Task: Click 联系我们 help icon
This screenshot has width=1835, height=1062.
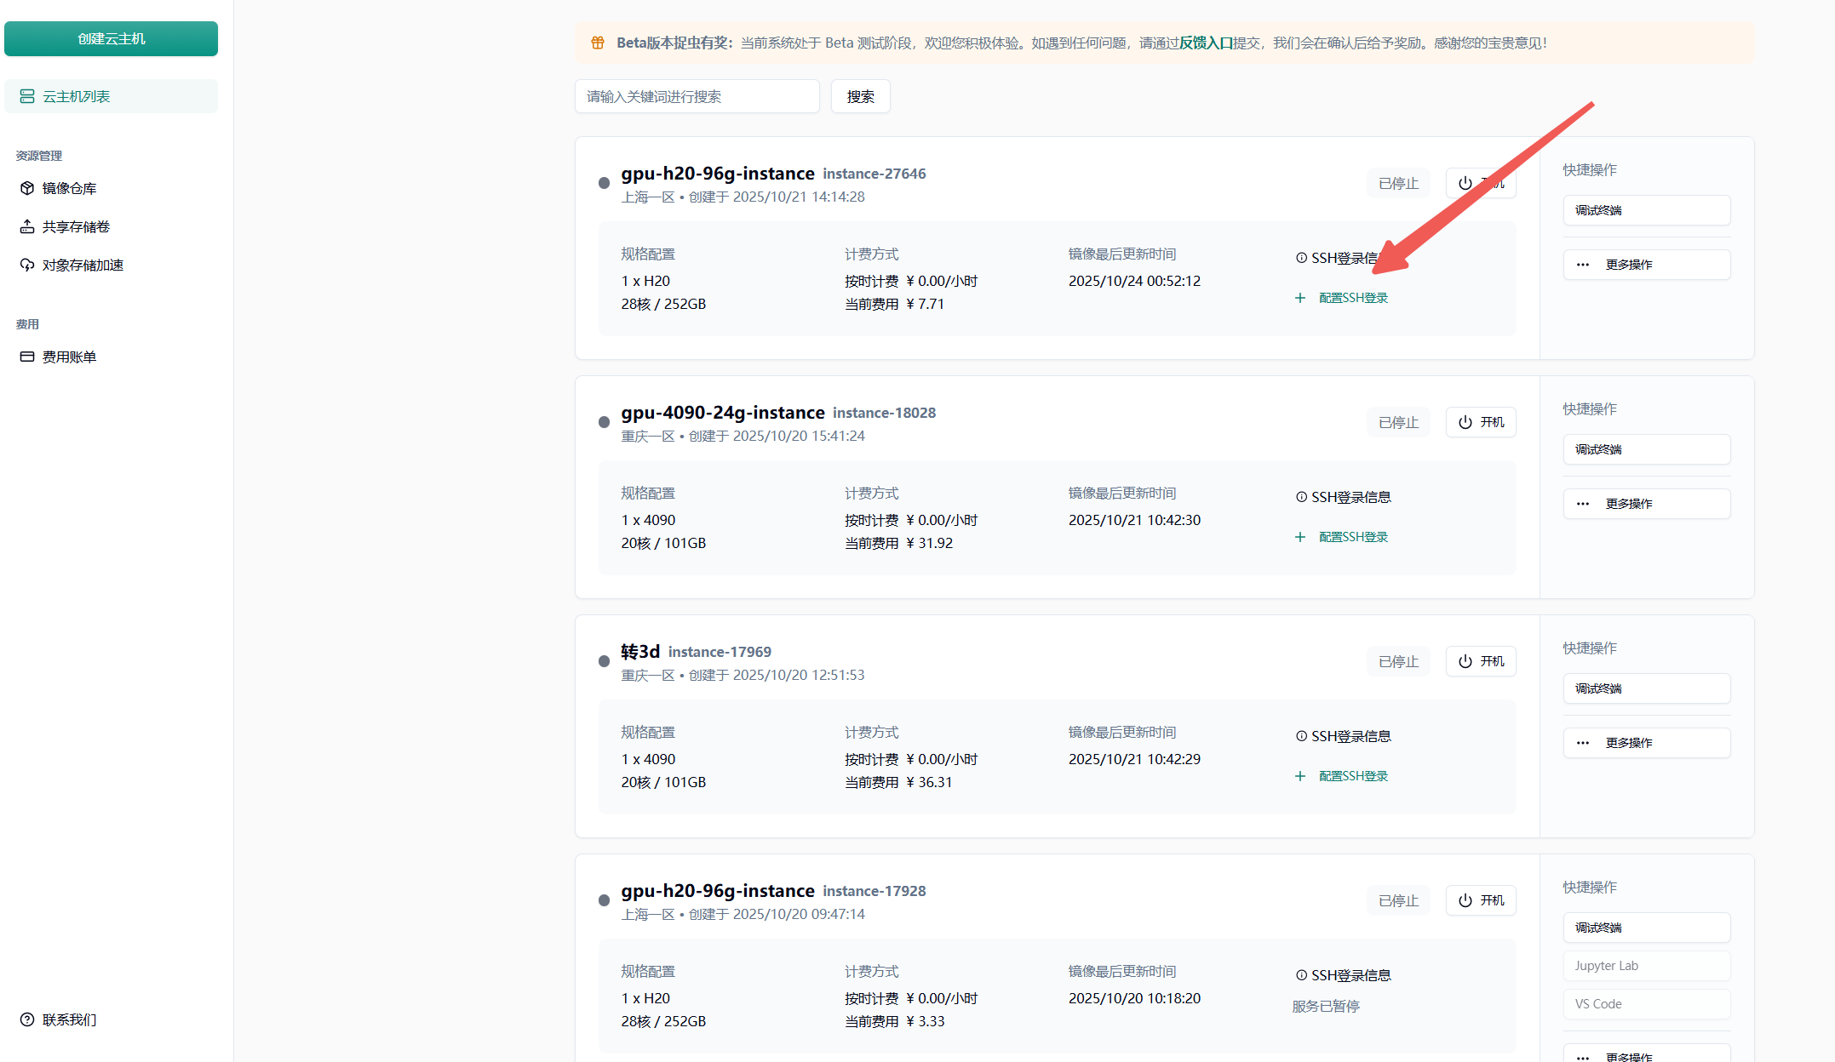Action: (27, 1019)
